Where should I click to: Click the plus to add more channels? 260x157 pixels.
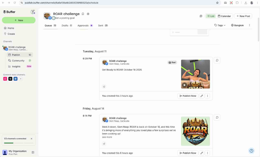click(x=21, y=79)
